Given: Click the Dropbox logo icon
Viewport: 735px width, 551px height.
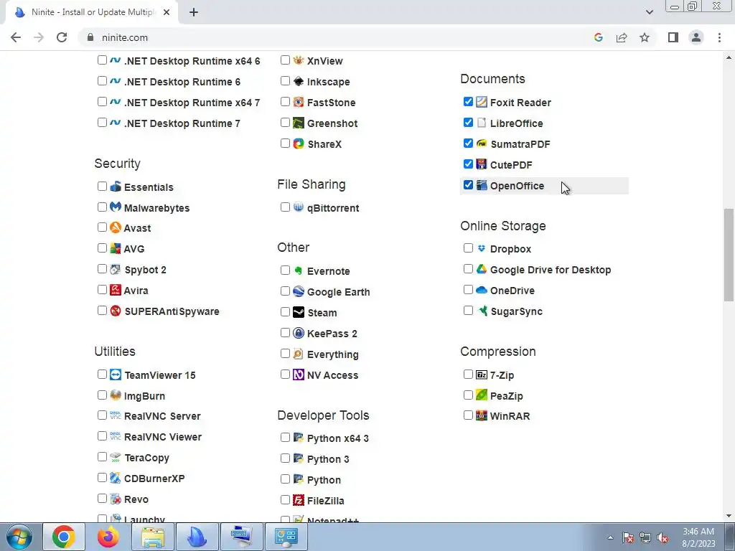Looking at the screenshot, I should pos(482,248).
